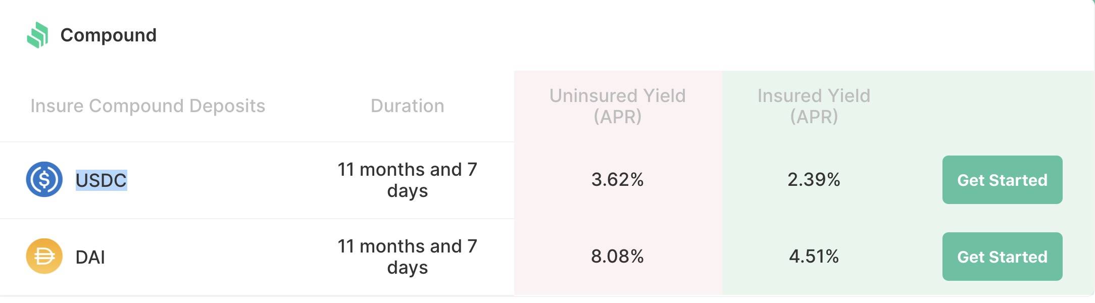Click USDC insured yield 2.39%
The height and width of the screenshot is (303, 1095).
[x=814, y=179]
